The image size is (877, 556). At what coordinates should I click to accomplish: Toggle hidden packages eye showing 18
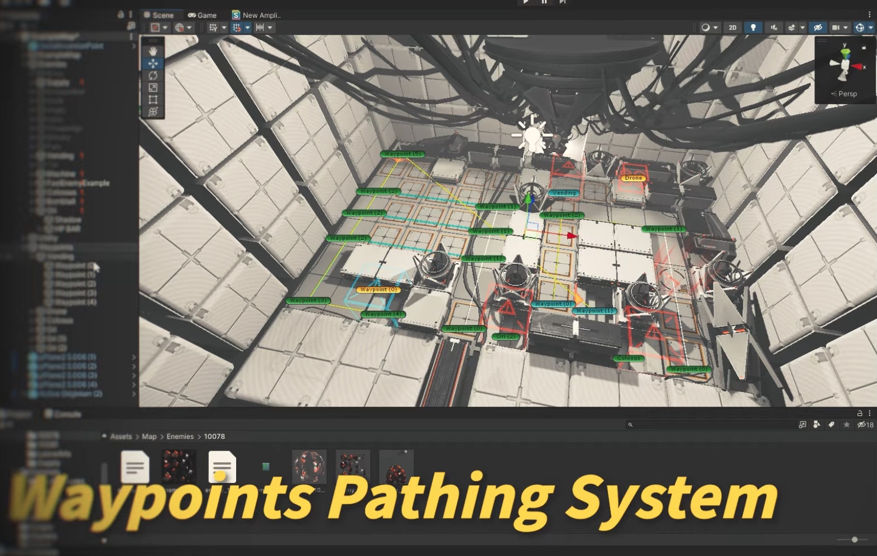click(x=865, y=424)
